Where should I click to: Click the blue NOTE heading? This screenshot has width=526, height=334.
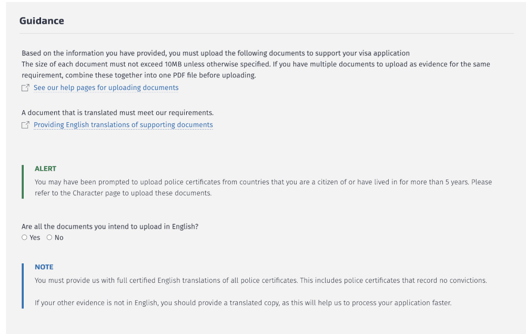(44, 267)
